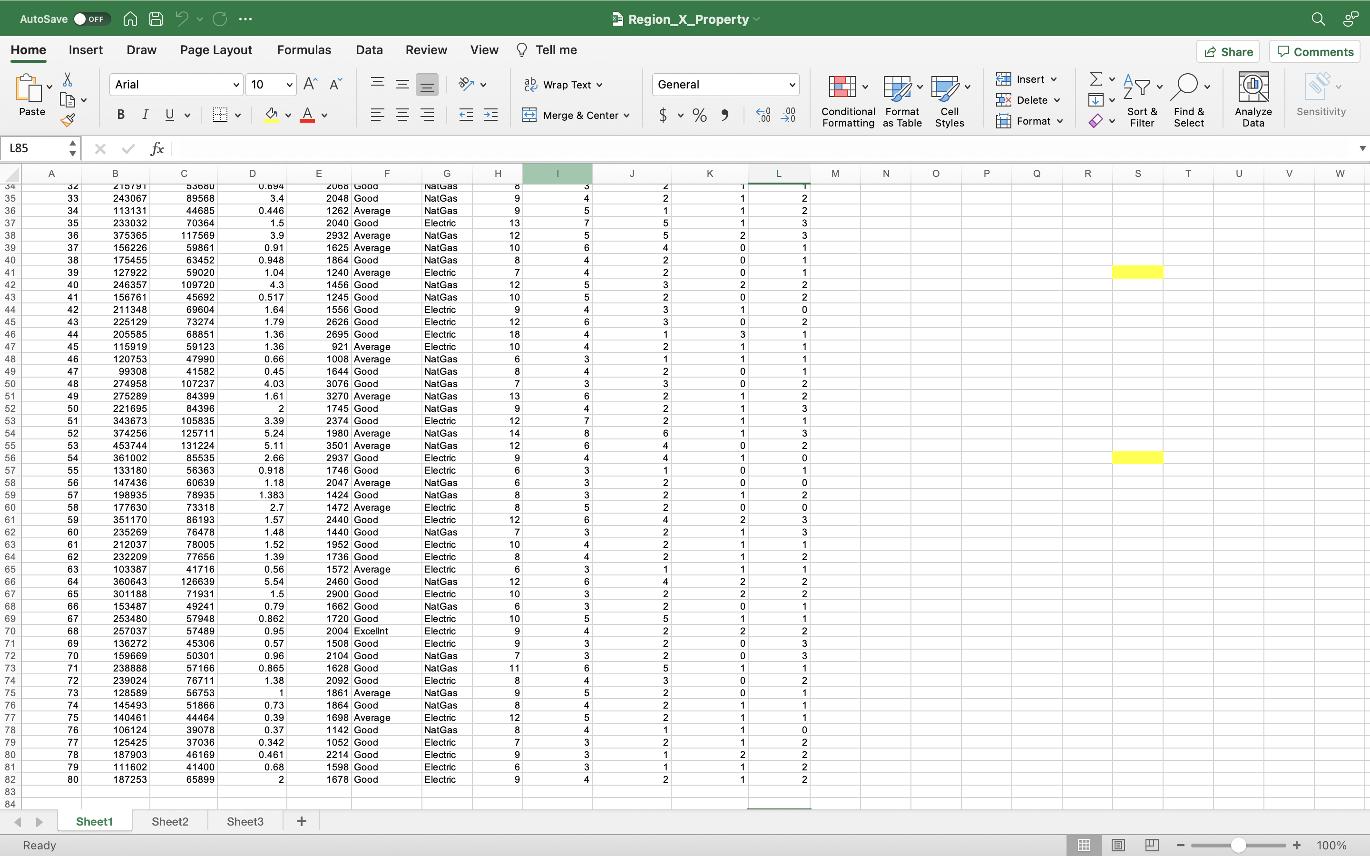The height and width of the screenshot is (856, 1370).
Task: Apply the yellow fill color swatch
Action: coord(271,115)
